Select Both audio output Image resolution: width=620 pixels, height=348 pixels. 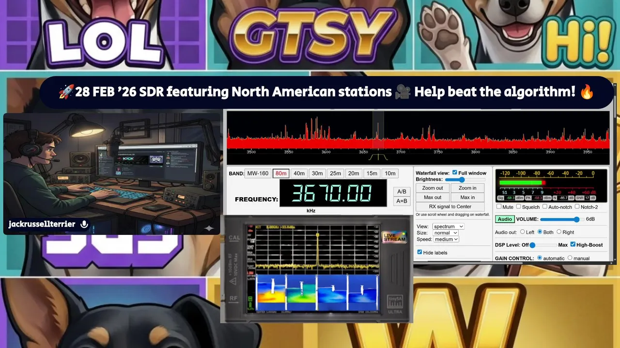coord(540,232)
